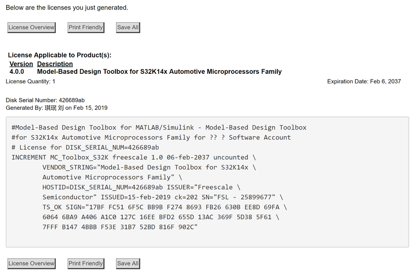Select the 4.0.0 version number
The height and width of the screenshot is (272, 419).
17,72
